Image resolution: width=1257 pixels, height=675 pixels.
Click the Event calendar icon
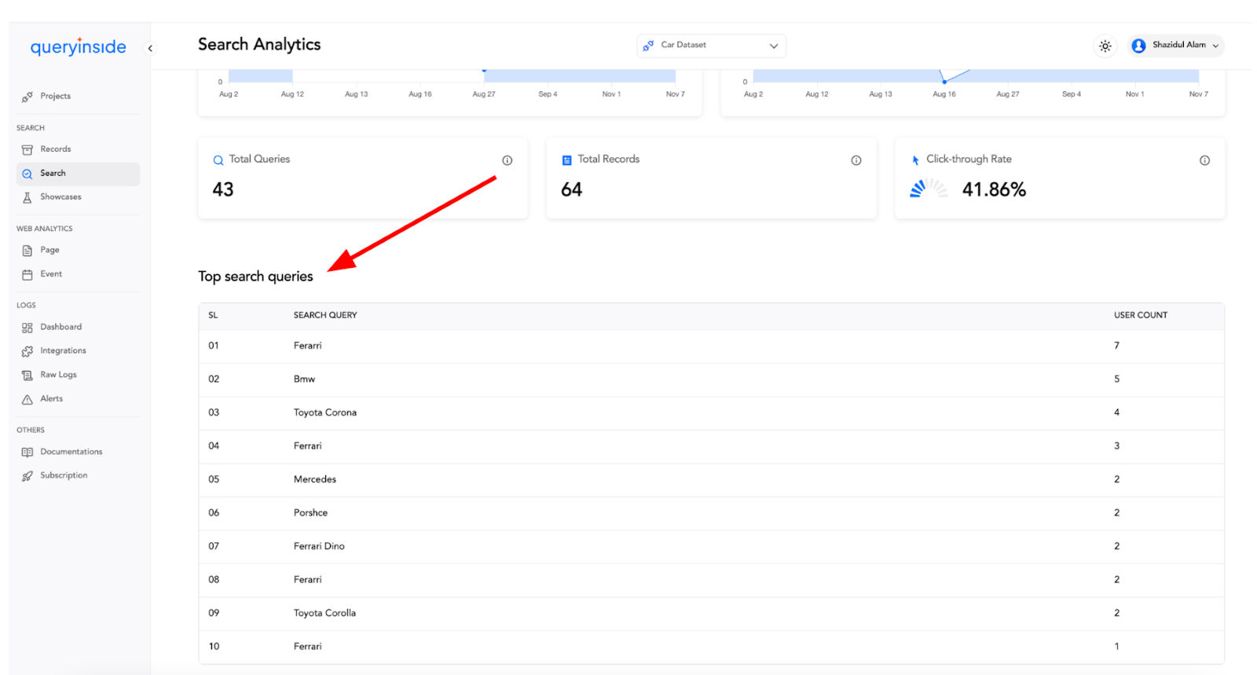click(x=27, y=274)
